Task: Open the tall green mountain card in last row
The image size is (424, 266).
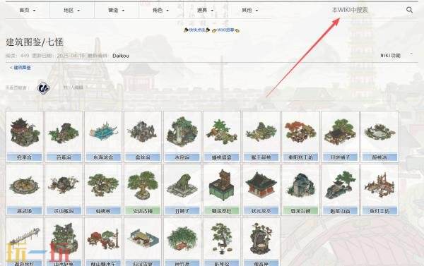Action: 64,242
